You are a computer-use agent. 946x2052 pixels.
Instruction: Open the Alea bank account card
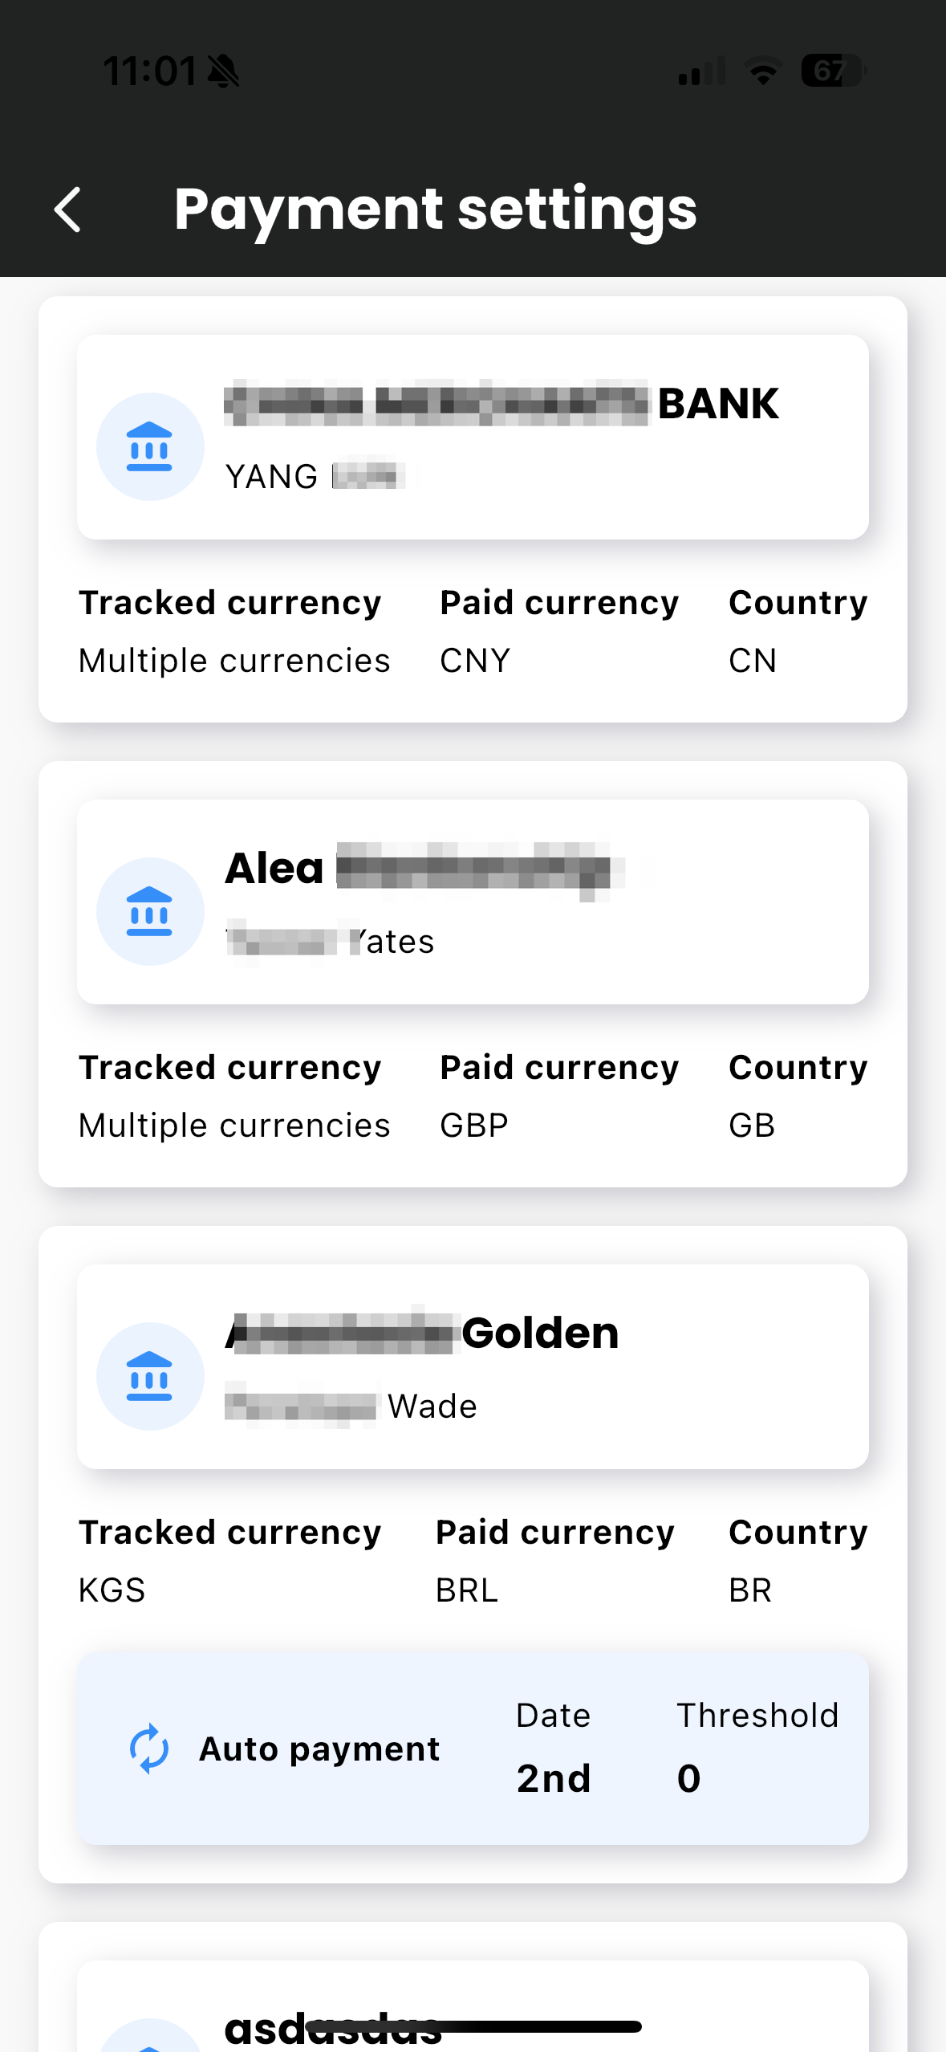tap(473, 902)
